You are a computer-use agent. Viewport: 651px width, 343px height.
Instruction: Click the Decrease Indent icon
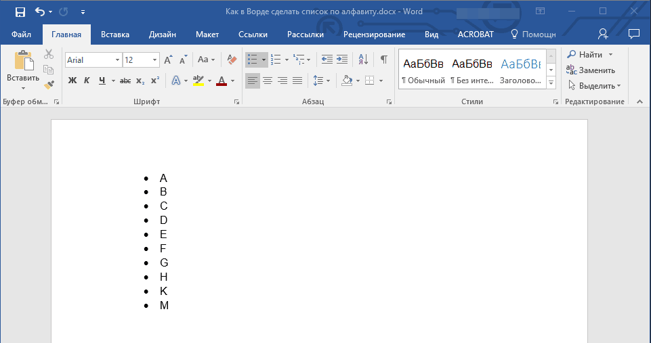pyautogui.click(x=327, y=60)
